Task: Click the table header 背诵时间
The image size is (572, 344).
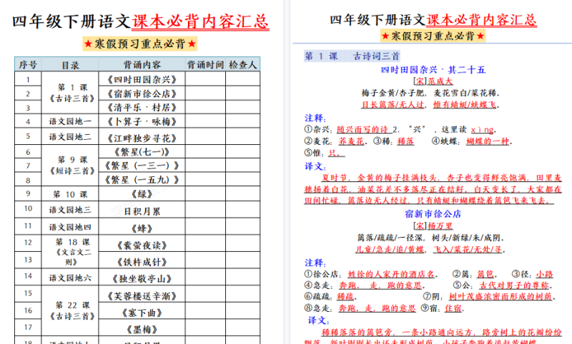Action: coord(205,65)
